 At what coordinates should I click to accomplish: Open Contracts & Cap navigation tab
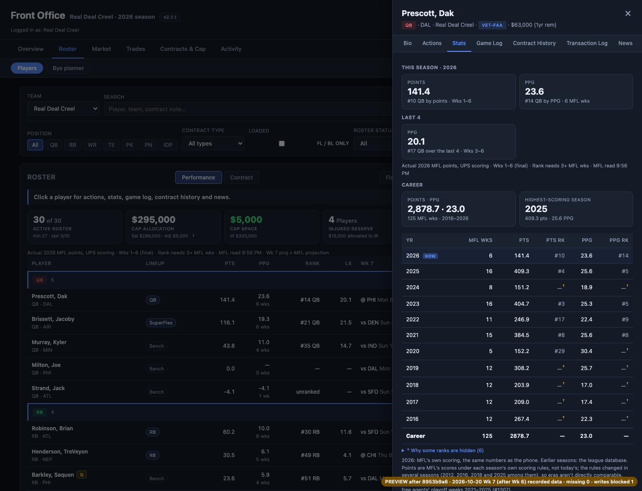[183, 49]
